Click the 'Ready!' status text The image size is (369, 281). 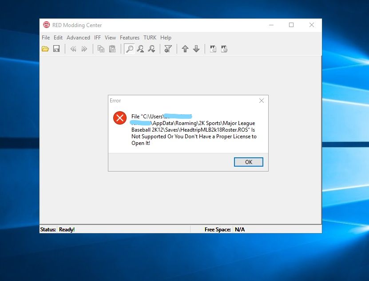click(x=67, y=230)
